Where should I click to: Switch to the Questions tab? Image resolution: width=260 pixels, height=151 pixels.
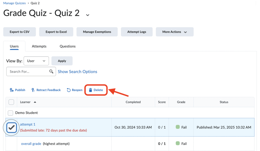[x=68, y=46]
